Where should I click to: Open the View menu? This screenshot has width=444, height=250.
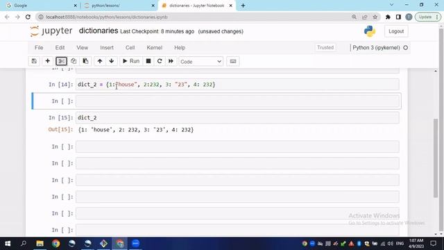pyautogui.click(x=82, y=48)
